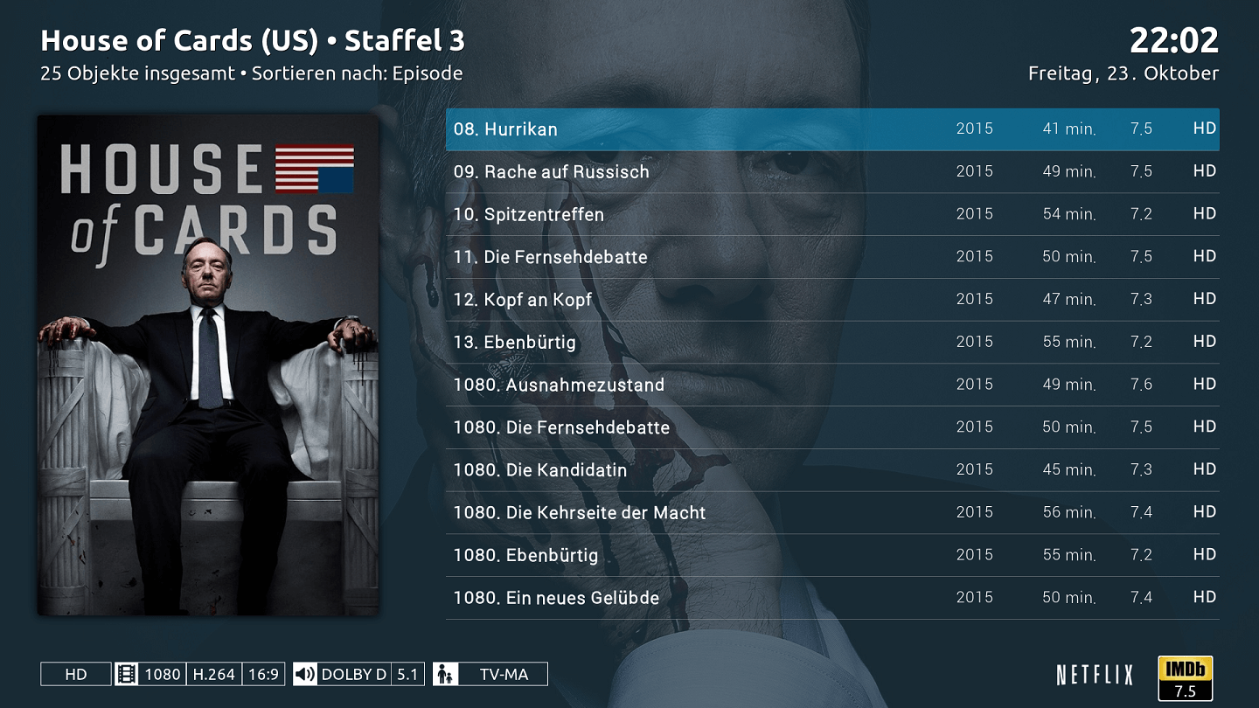Image resolution: width=1259 pixels, height=708 pixels.
Task: Click the TV-MA rating label
Action: (504, 674)
